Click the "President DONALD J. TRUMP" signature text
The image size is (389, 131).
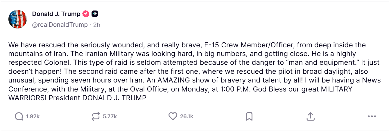point(97,98)
